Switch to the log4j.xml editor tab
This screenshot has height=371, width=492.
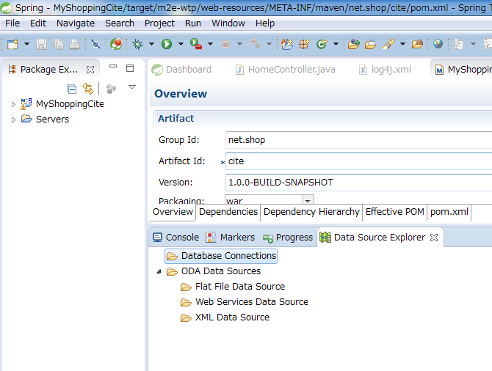coord(385,69)
